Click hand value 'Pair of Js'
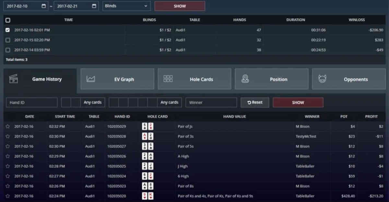 pos(185,126)
